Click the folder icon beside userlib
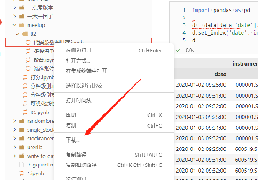This screenshot has height=180, width=258. 22,147
